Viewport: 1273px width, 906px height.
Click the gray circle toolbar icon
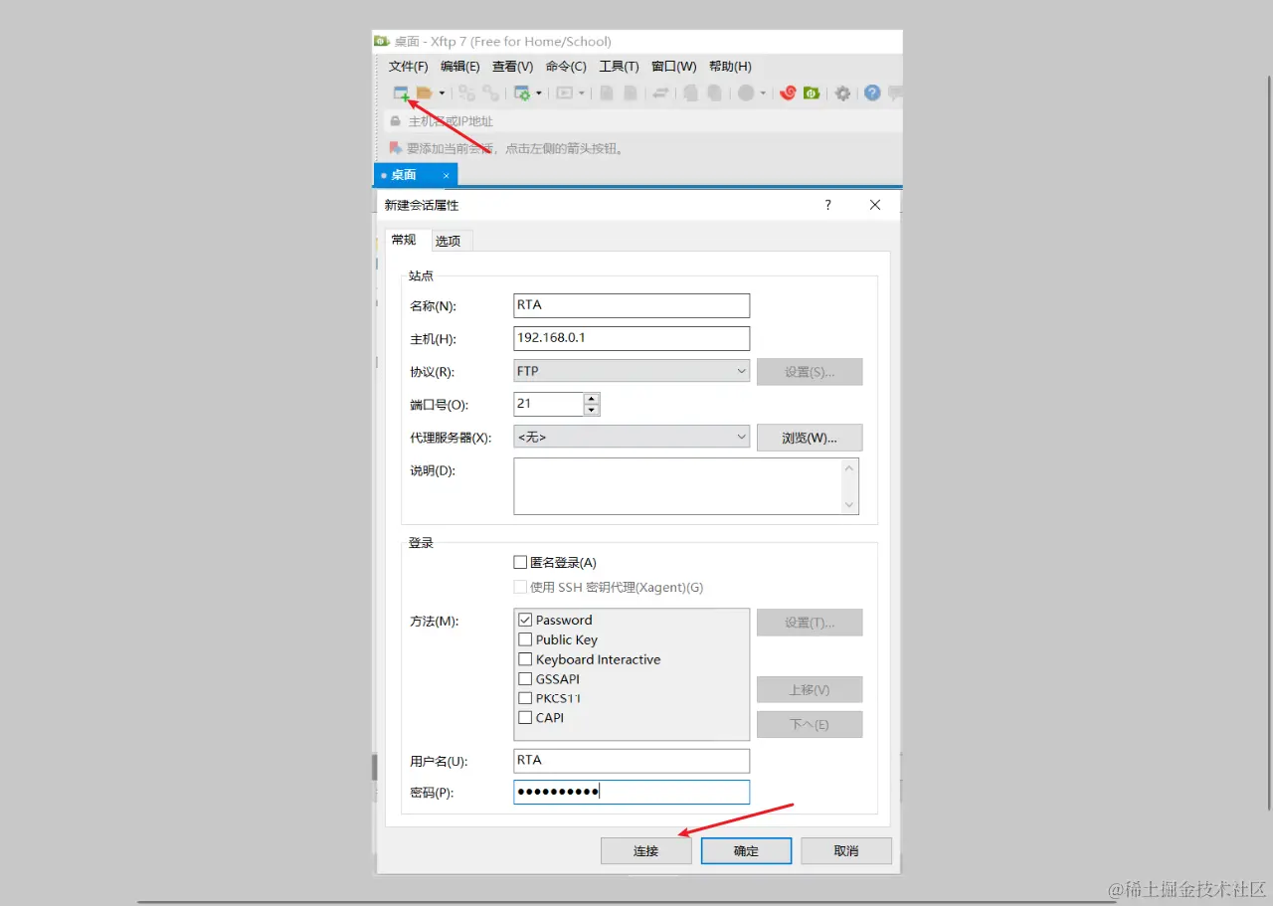(746, 93)
